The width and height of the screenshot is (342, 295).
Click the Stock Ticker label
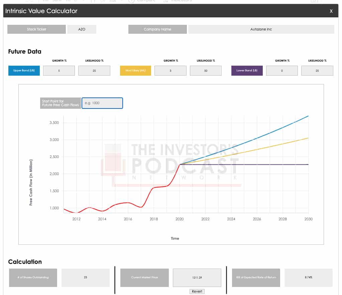[36, 29]
